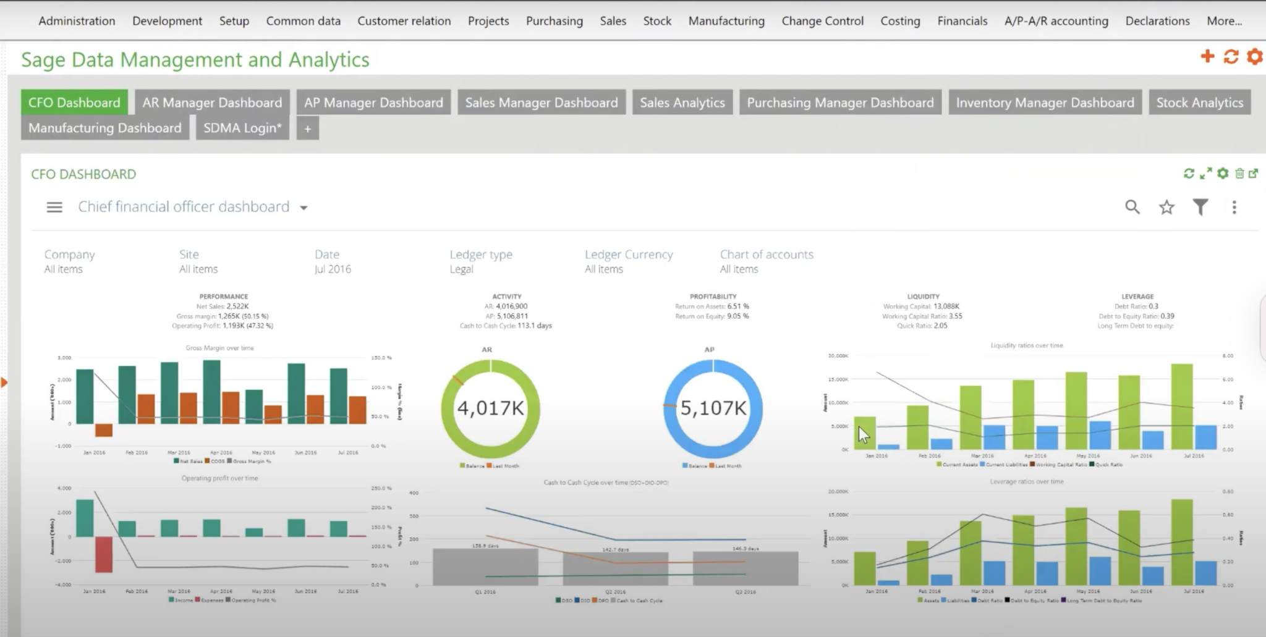
Task: Delete the CFO DASHBOARD panel via trash icon
Action: [x=1239, y=174]
